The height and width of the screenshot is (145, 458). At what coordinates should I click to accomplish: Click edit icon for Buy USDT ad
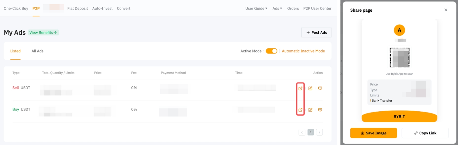click(x=310, y=110)
